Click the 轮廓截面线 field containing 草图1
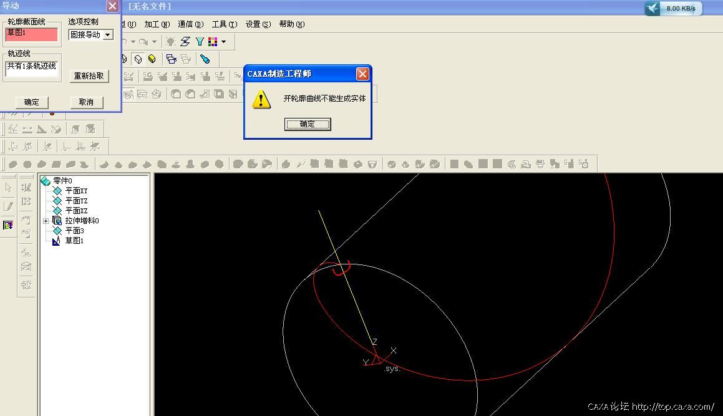Viewport: 723px width, 416px height. [x=31, y=35]
